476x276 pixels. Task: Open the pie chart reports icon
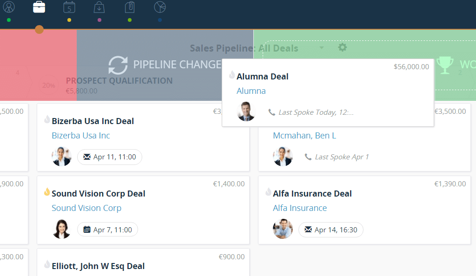click(160, 7)
